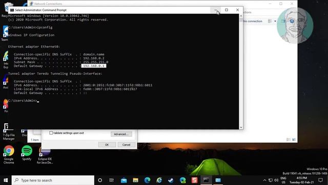Viewport: 328px width, 185px height.
Task: Close the Command Prompt window
Action: 237,10
